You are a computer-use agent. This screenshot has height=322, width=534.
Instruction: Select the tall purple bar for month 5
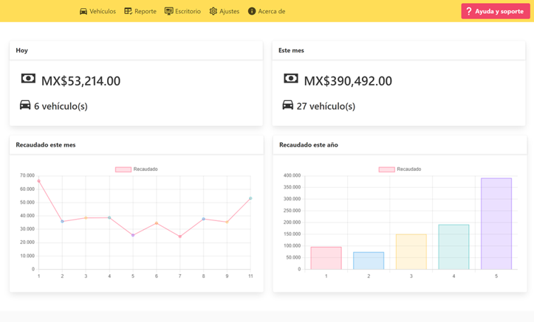point(496,223)
